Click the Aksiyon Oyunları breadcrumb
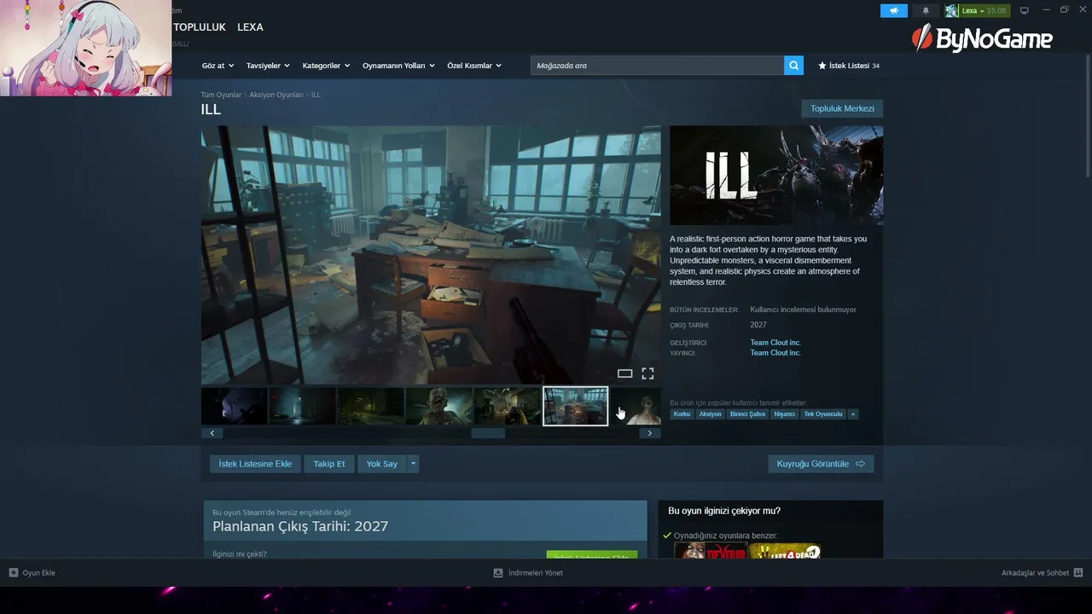Viewport: 1092px width, 614px height. tap(276, 95)
